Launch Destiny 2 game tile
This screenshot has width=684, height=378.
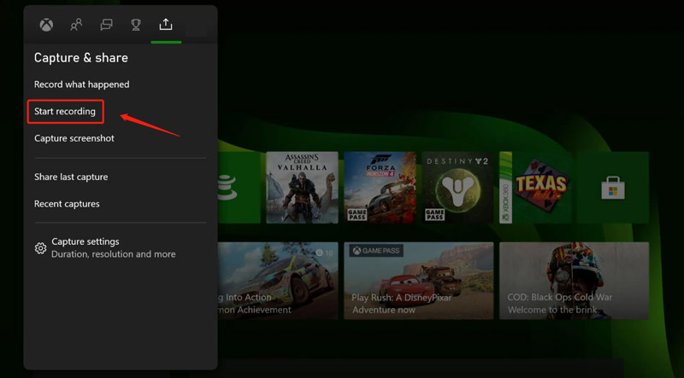pos(457,187)
